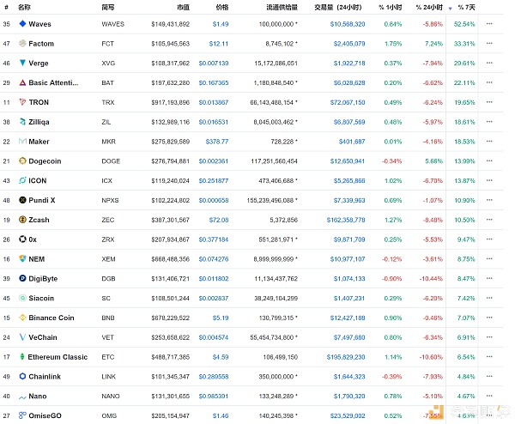The image size is (515, 424).
Task: Click the Waves coin logo icon
Action: pos(22,24)
